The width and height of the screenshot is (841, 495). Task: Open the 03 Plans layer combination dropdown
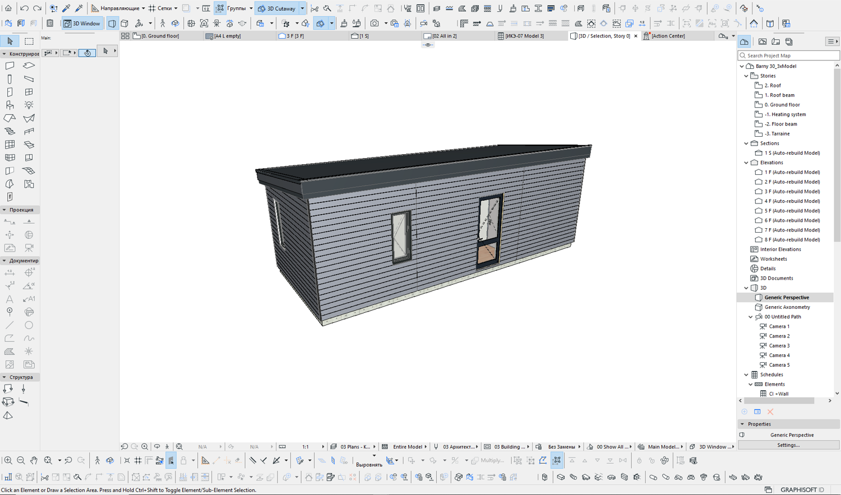click(x=353, y=447)
